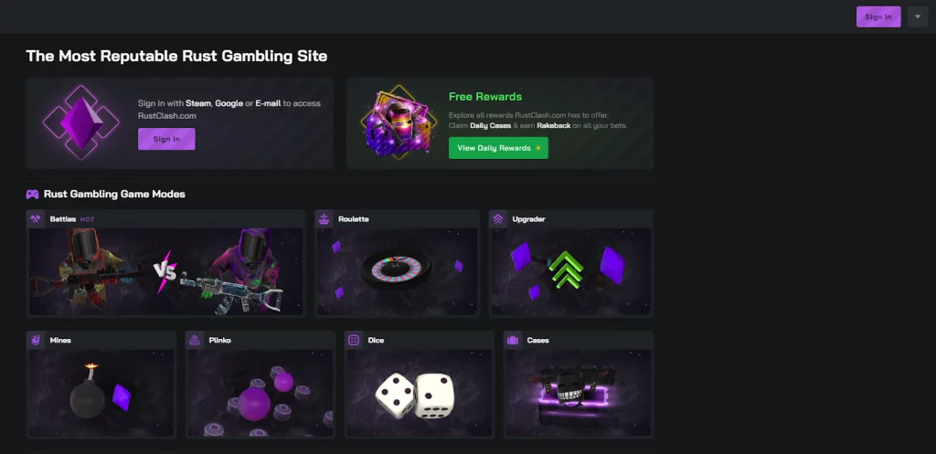
Task: Click the Cases briefcase icon
Action: [x=512, y=340]
